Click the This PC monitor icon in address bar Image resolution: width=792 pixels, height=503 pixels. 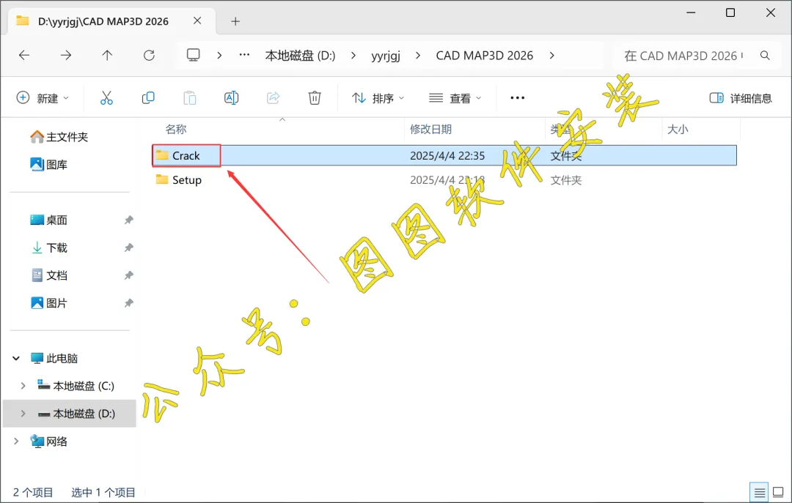194,55
